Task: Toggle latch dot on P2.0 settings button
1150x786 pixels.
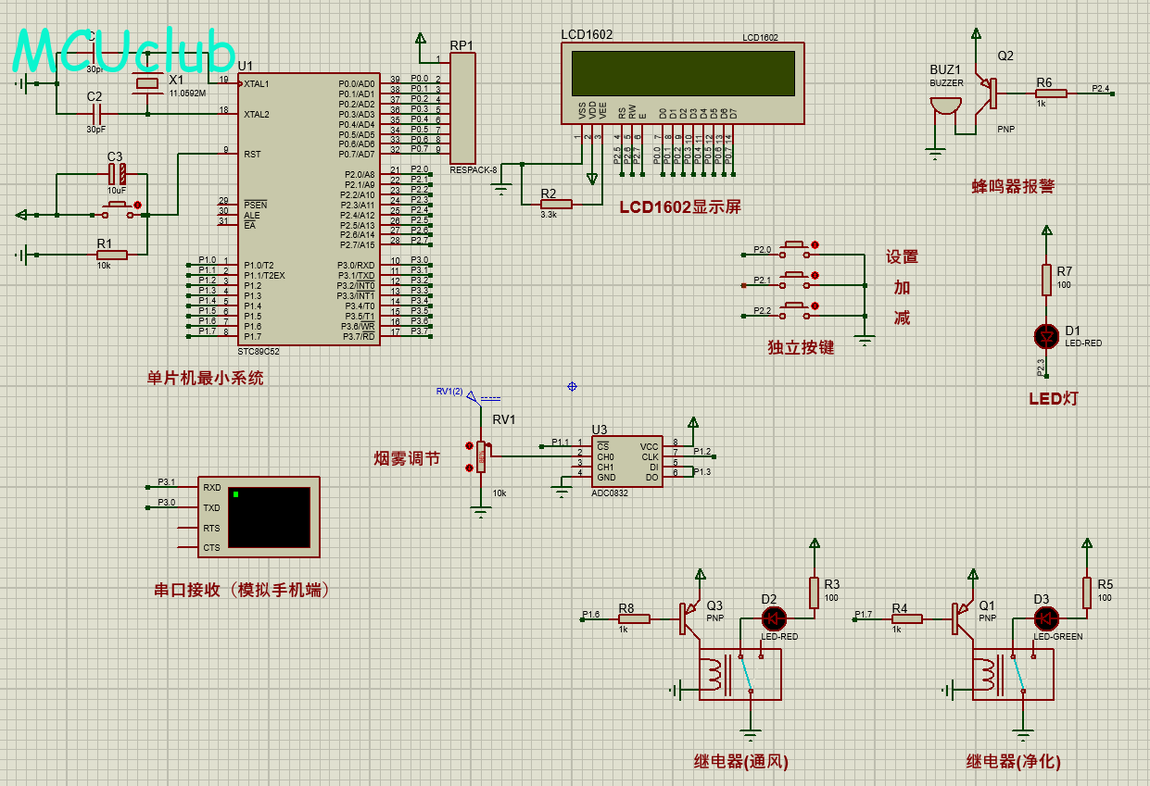Action: pyautogui.click(x=815, y=245)
